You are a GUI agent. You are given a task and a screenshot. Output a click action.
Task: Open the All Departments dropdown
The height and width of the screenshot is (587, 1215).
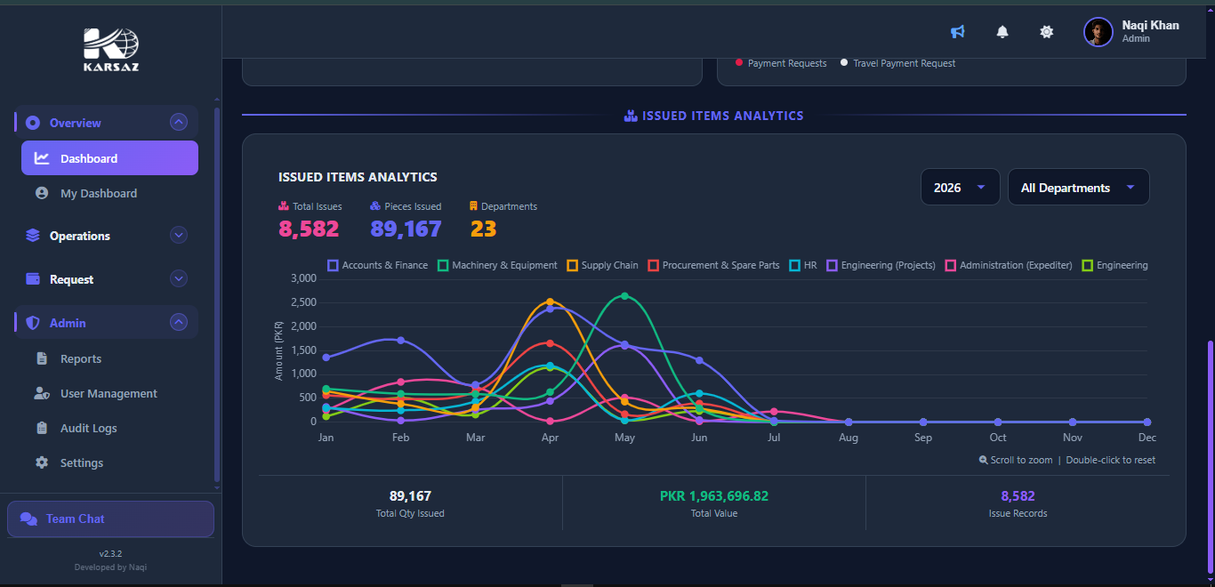click(x=1078, y=188)
